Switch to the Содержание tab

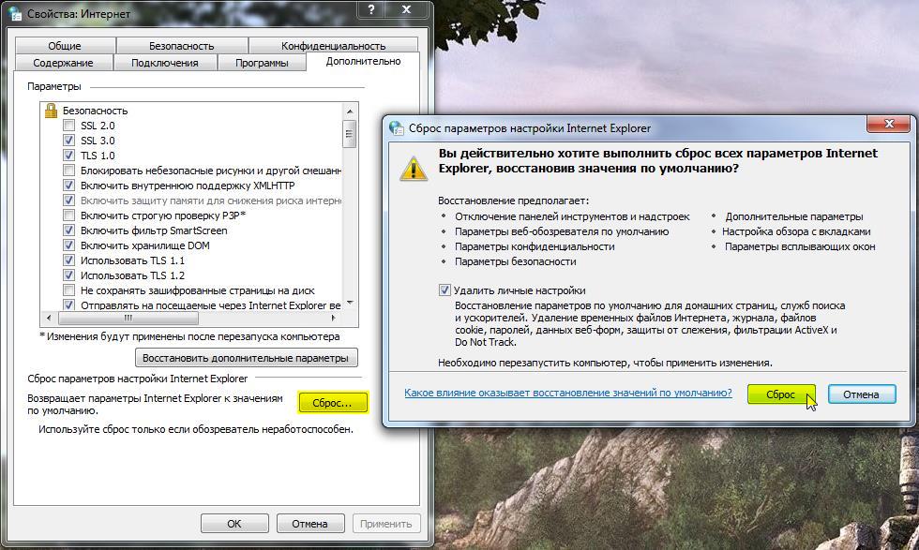point(64,63)
